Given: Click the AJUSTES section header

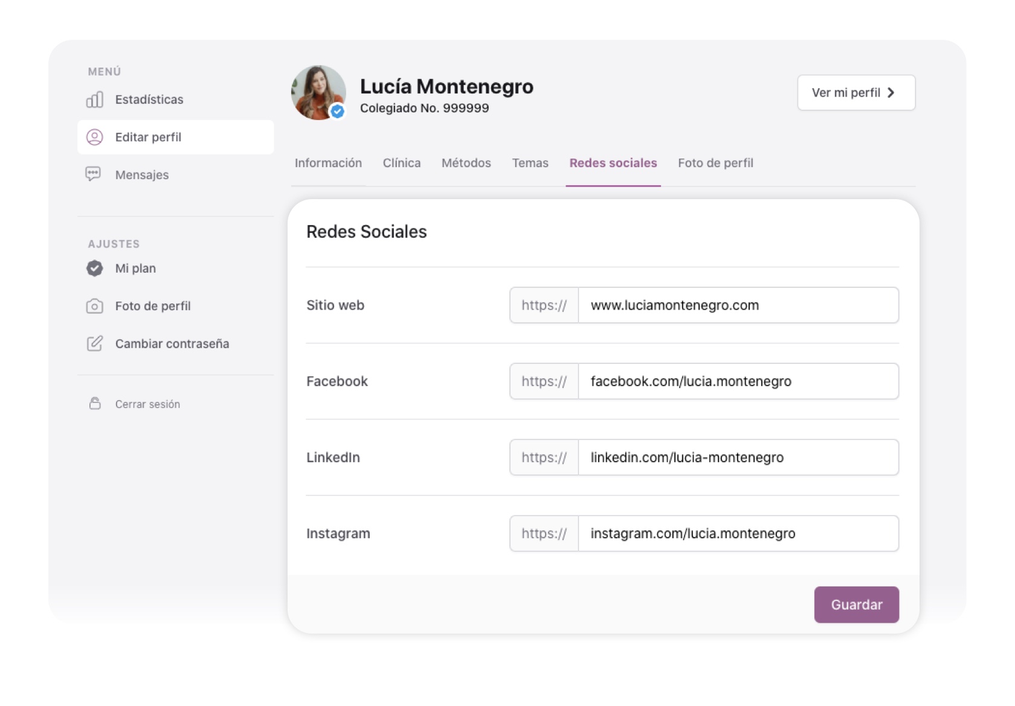Looking at the screenshot, I should (114, 244).
